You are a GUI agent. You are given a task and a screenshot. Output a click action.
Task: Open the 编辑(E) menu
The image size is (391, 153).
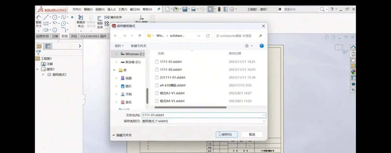[x=88, y=9]
